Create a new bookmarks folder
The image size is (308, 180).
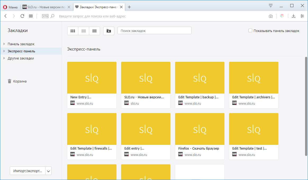(109, 31)
